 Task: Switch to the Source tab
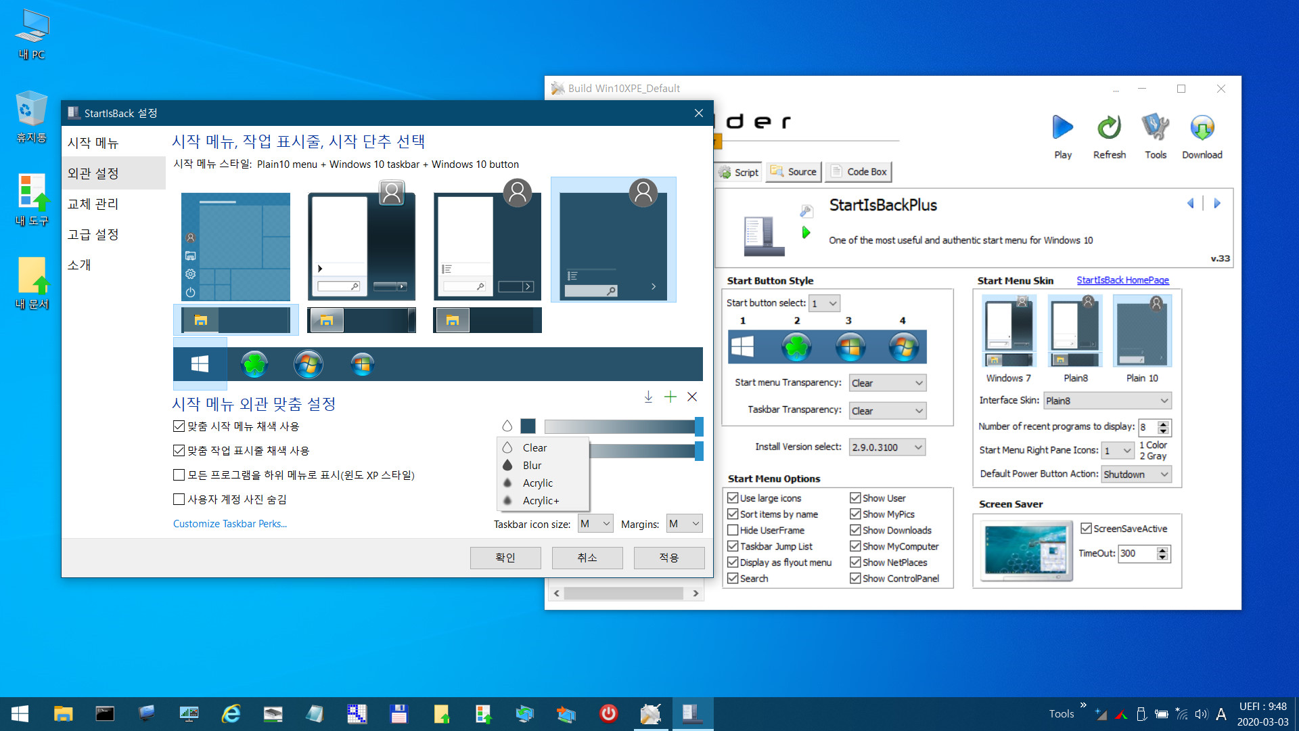click(x=794, y=172)
